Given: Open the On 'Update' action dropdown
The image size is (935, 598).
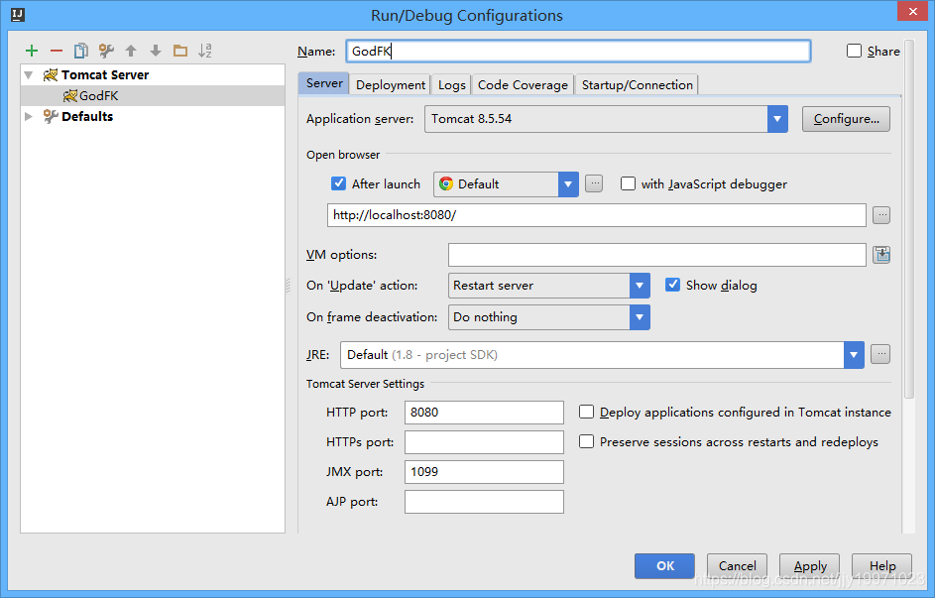Looking at the screenshot, I should coord(640,286).
